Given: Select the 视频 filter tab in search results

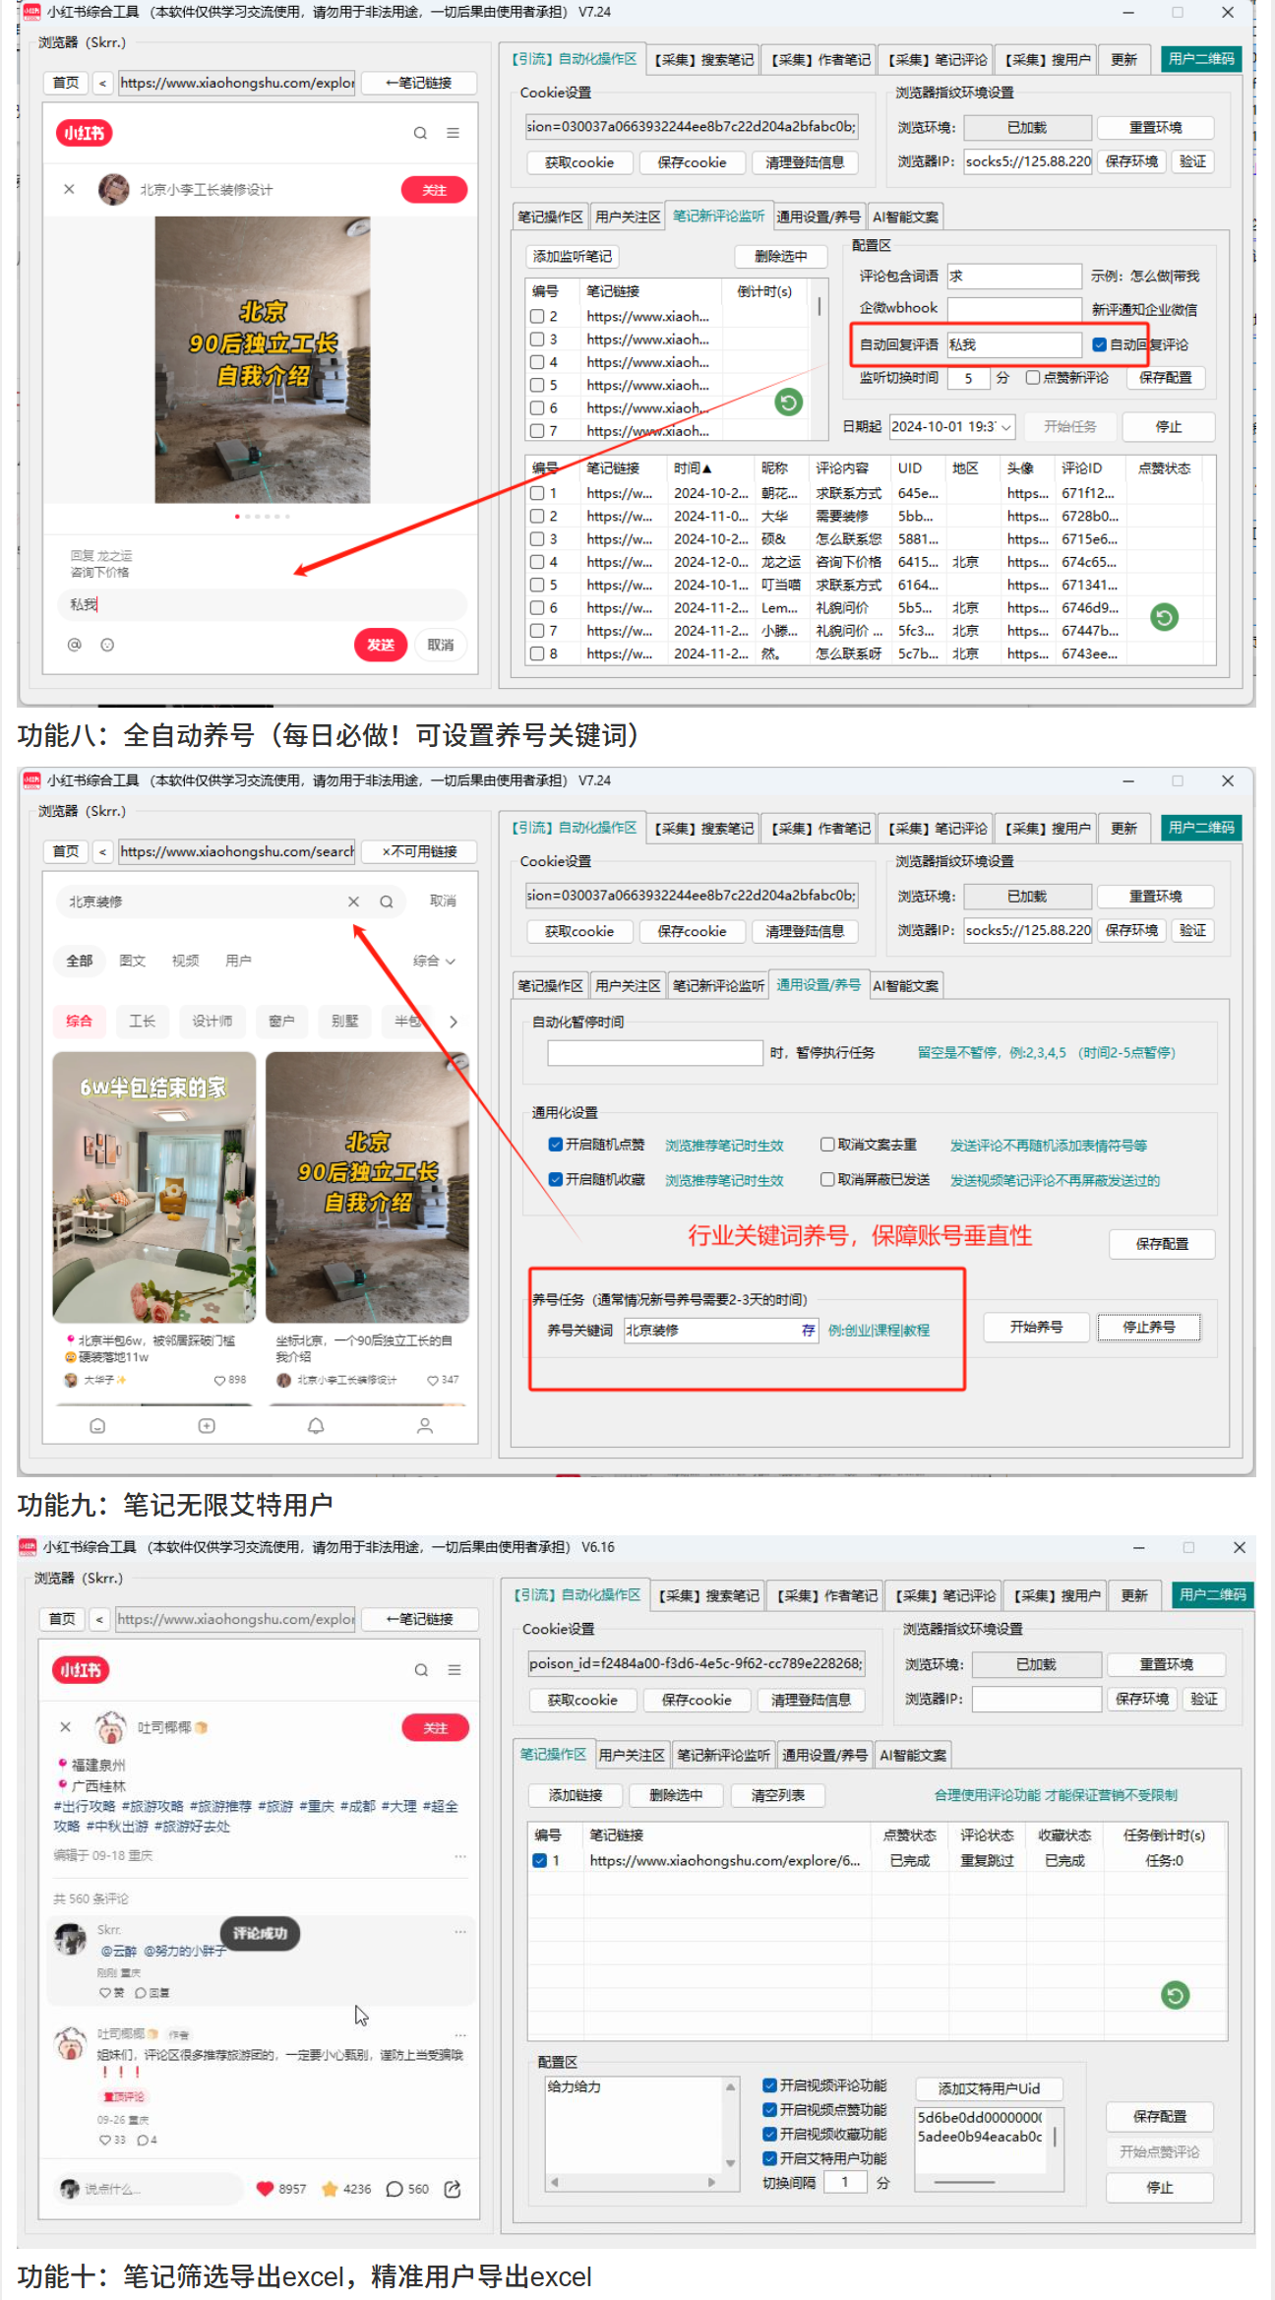Looking at the screenshot, I should (x=185, y=961).
